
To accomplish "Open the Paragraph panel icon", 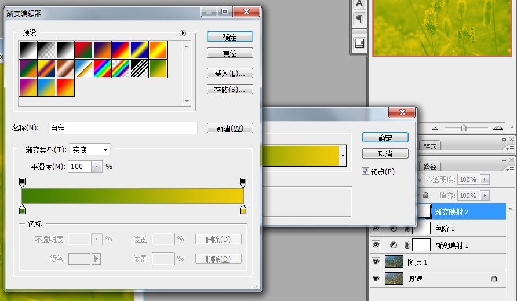I will tap(359, 19).
